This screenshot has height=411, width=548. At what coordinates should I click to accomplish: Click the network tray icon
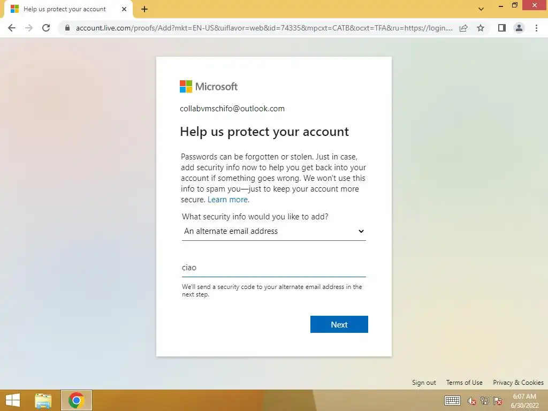click(485, 401)
